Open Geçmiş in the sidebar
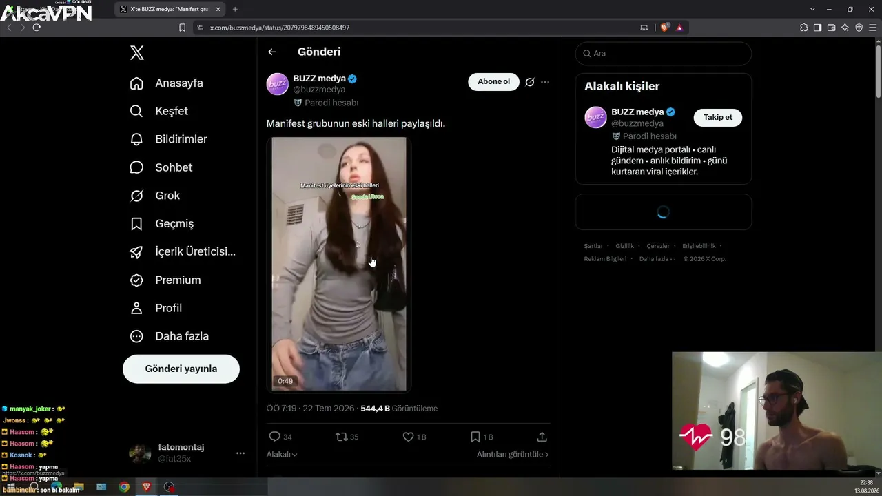The height and width of the screenshot is (496, 882). [161, 224]
